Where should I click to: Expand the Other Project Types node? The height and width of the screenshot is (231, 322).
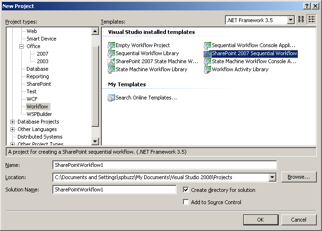(12, 144)
